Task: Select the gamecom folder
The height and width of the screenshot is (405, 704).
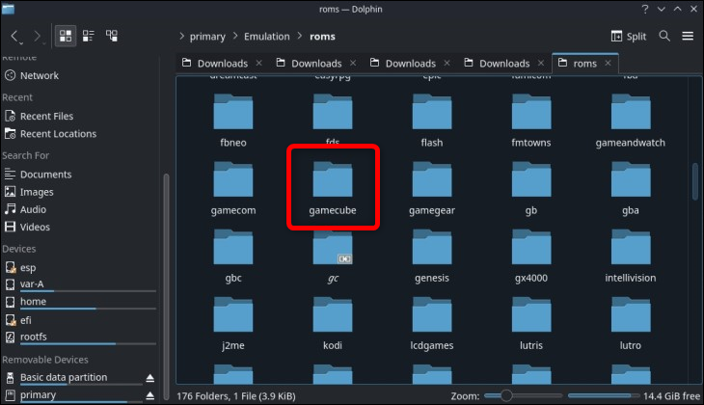Action: coord(233,188)
